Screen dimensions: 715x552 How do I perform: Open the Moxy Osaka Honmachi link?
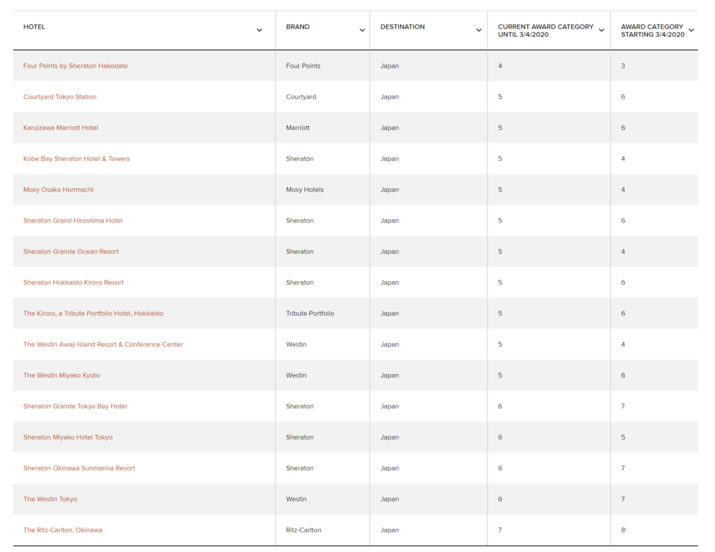[59, 190]
